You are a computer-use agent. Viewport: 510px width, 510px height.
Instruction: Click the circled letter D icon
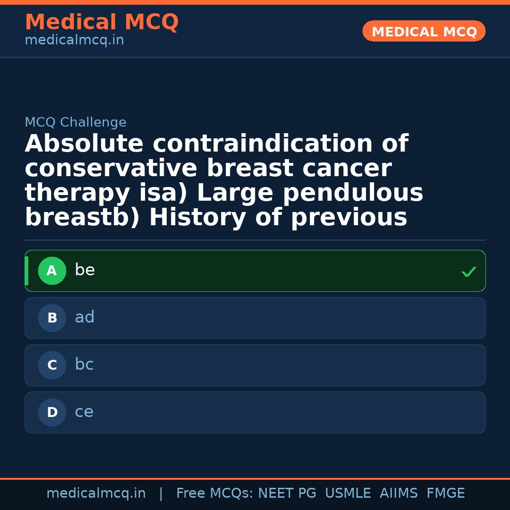[52, 412]
